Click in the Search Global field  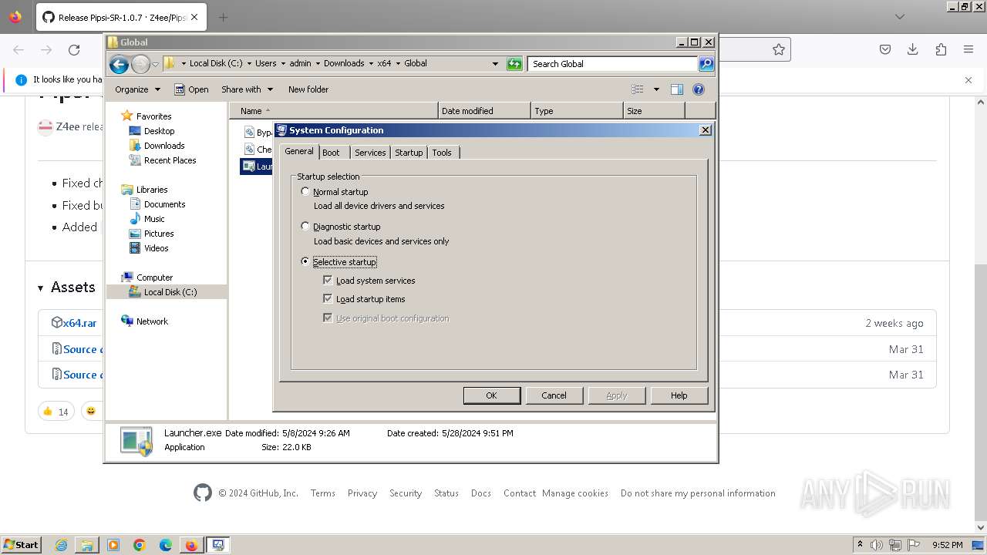[613, 64]
